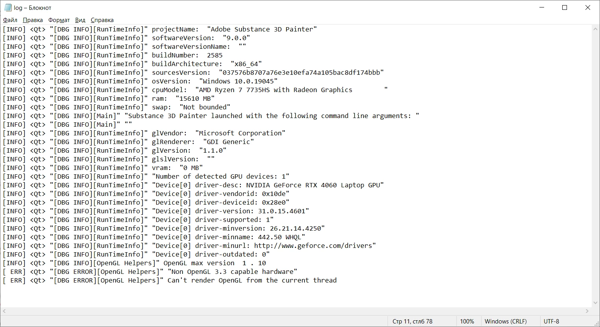Minimize the Notepad window
The image size is (600, 327).
tap(541, 7)
